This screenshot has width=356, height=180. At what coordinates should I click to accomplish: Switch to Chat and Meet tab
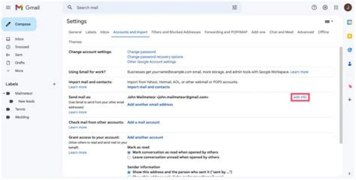281,32
